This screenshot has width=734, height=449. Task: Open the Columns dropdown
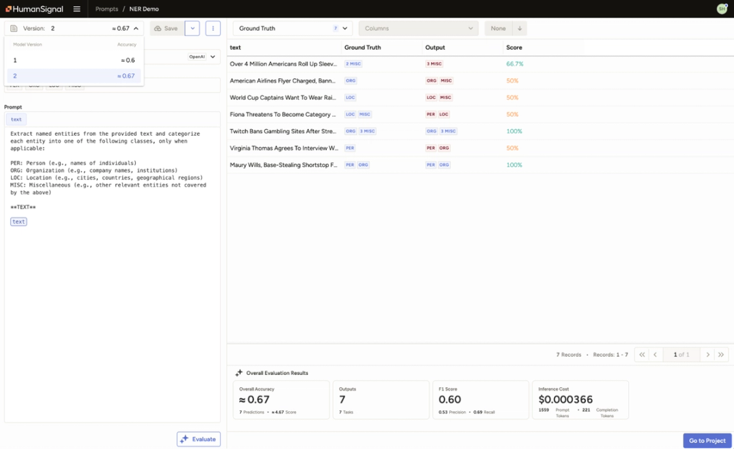tap(417, 28)
